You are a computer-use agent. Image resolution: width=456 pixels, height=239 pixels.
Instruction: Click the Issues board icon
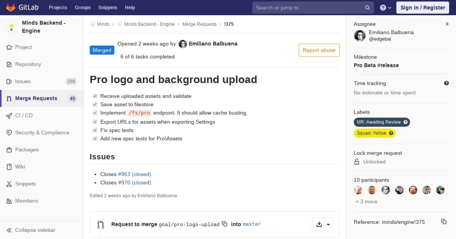click(9, 82)
